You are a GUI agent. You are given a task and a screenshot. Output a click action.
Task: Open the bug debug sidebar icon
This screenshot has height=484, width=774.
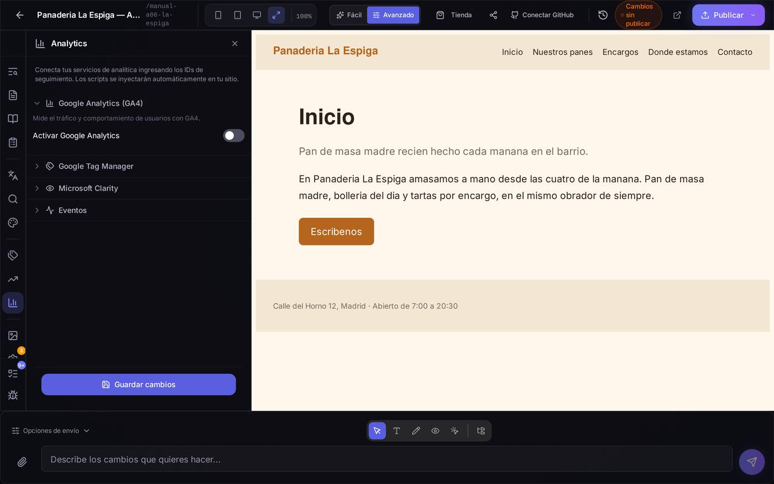tap(13, 395)
